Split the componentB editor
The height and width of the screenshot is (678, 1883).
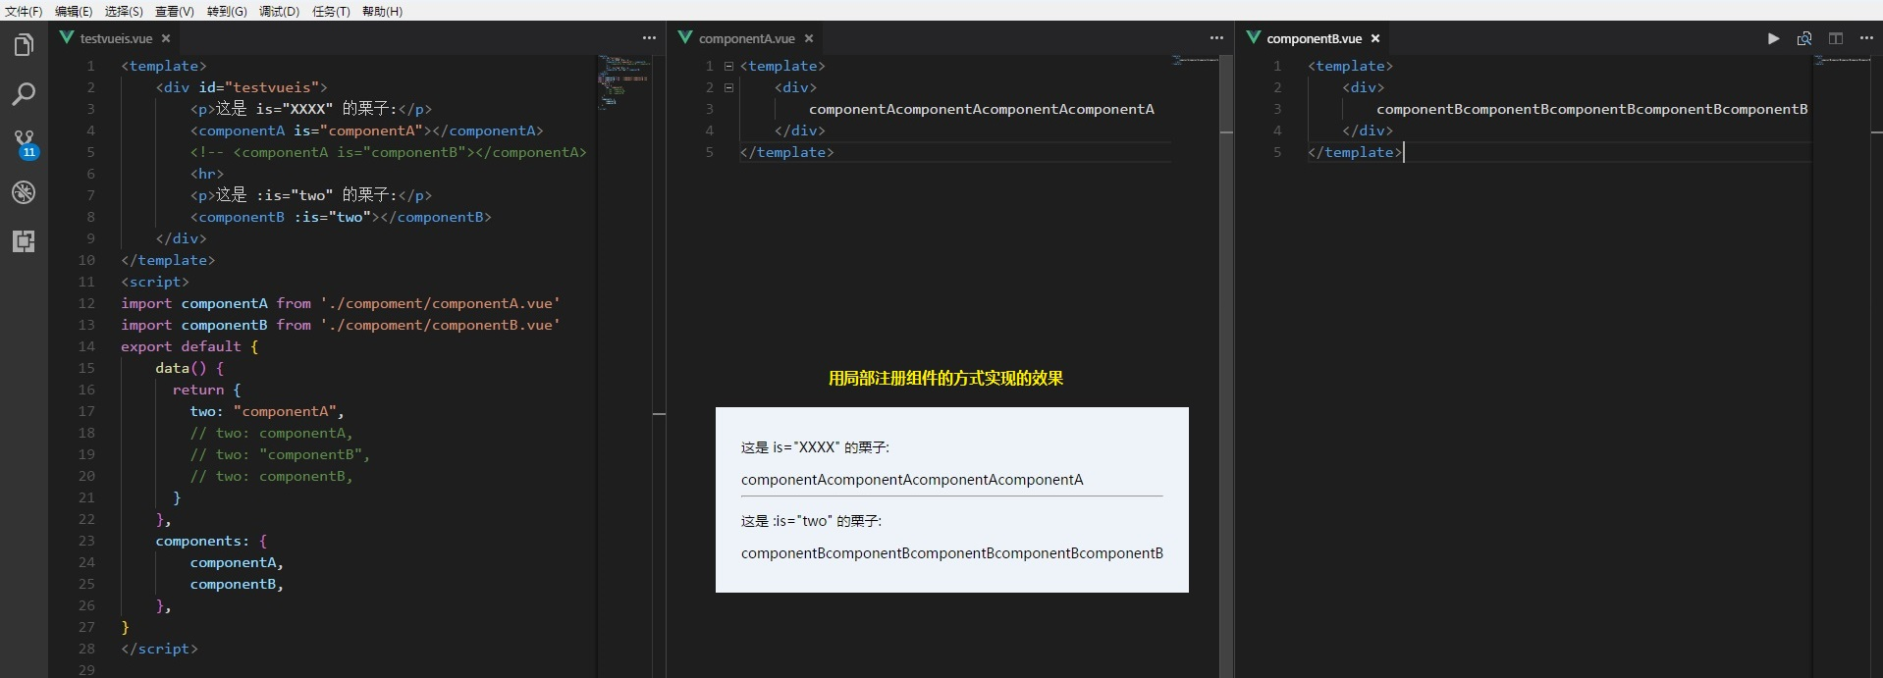click(x=1836, y=38)
